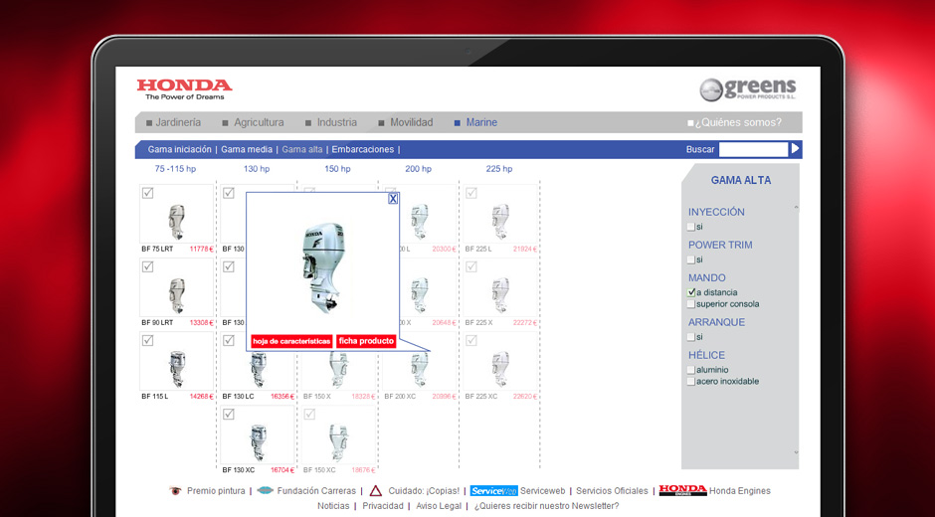Check the acero inoxidable option

(691, 382)
